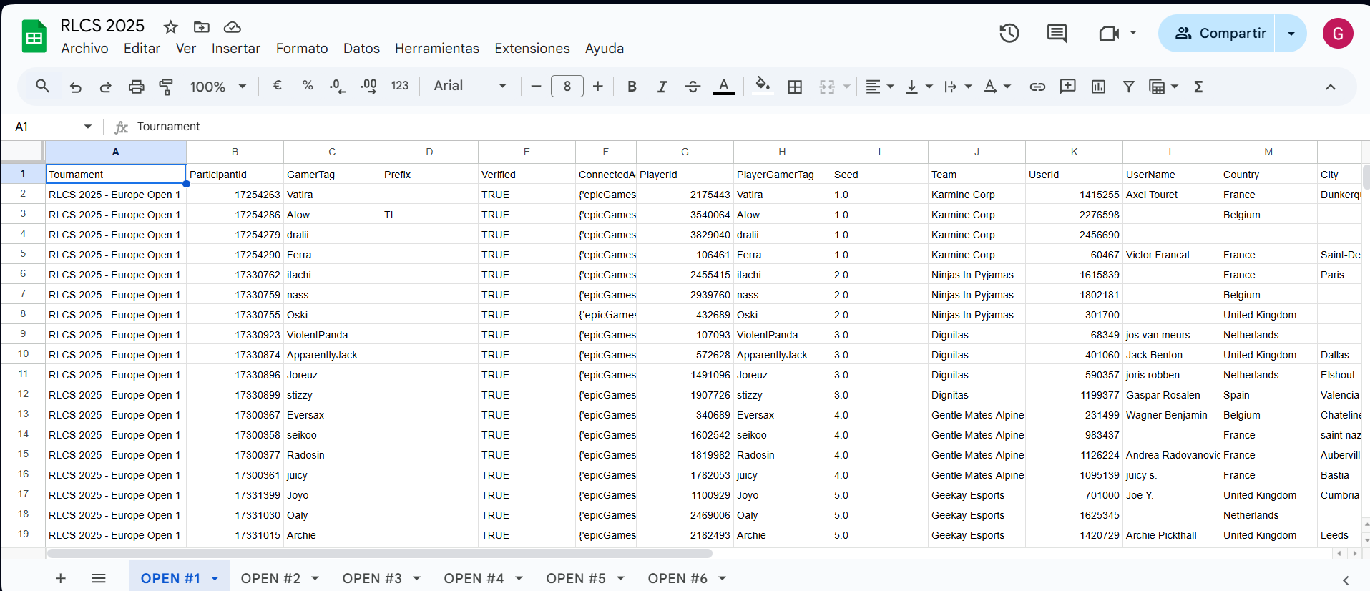
Task: Insert chart using chart icon
Action: pyautogui.click(x=1098, y=87)
